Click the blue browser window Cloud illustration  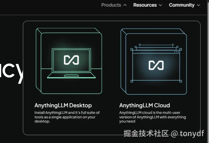pos(154,62)
